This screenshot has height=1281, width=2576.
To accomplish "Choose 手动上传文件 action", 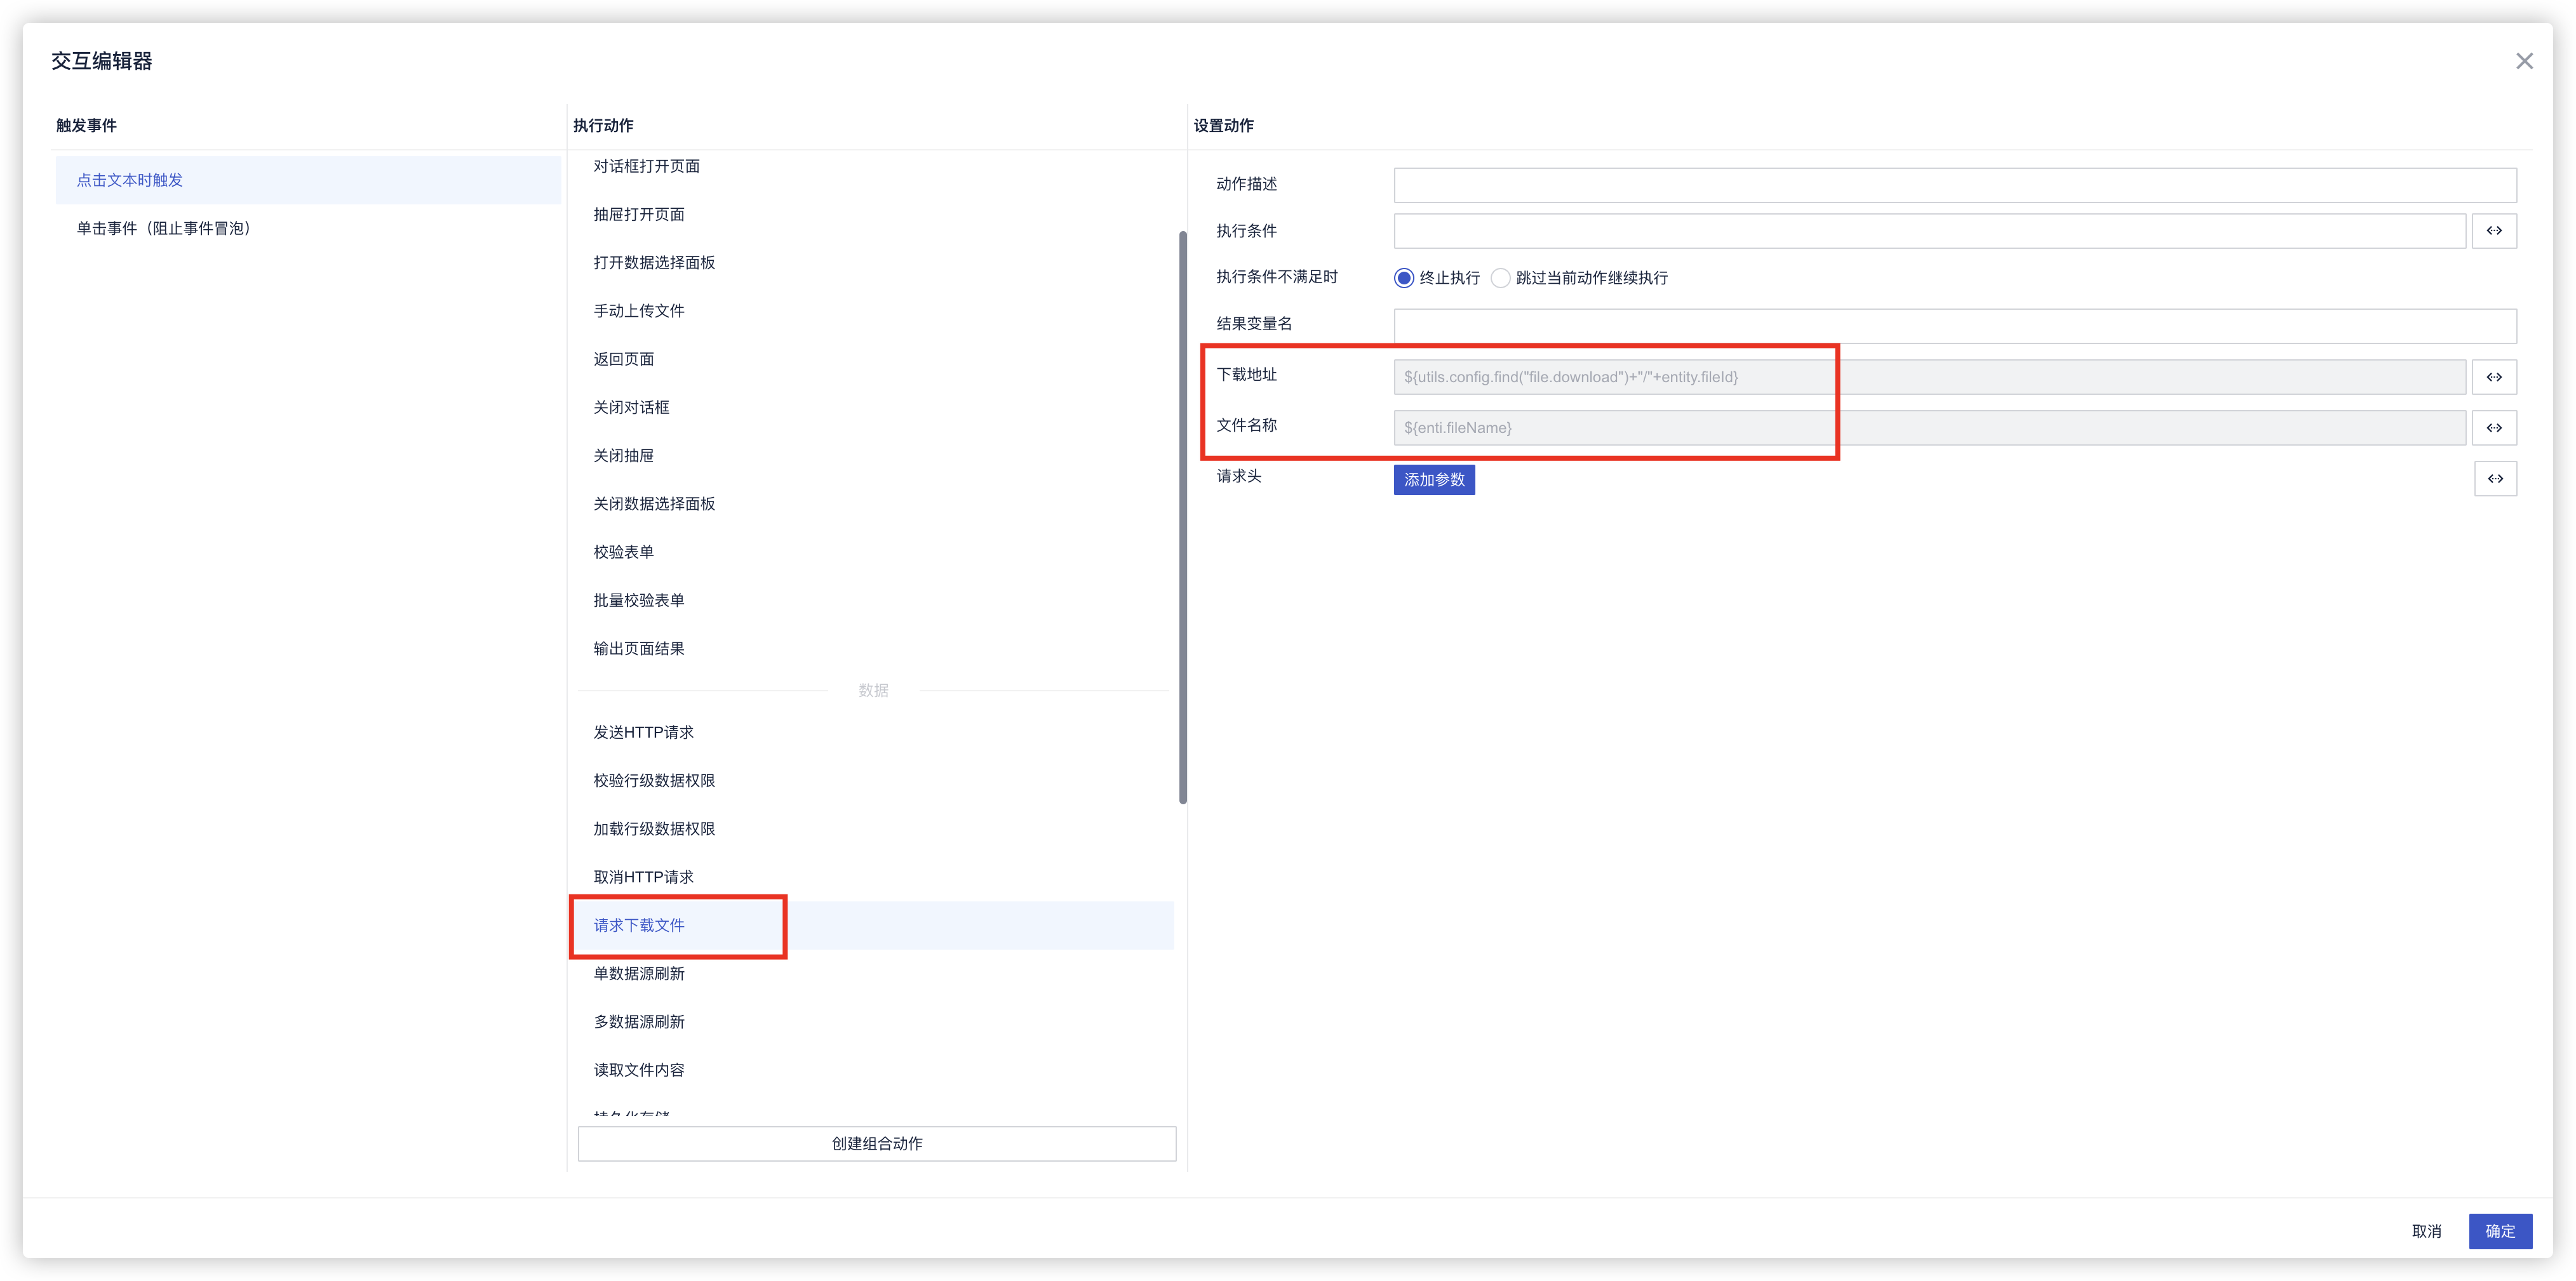I will pos(639,311).
